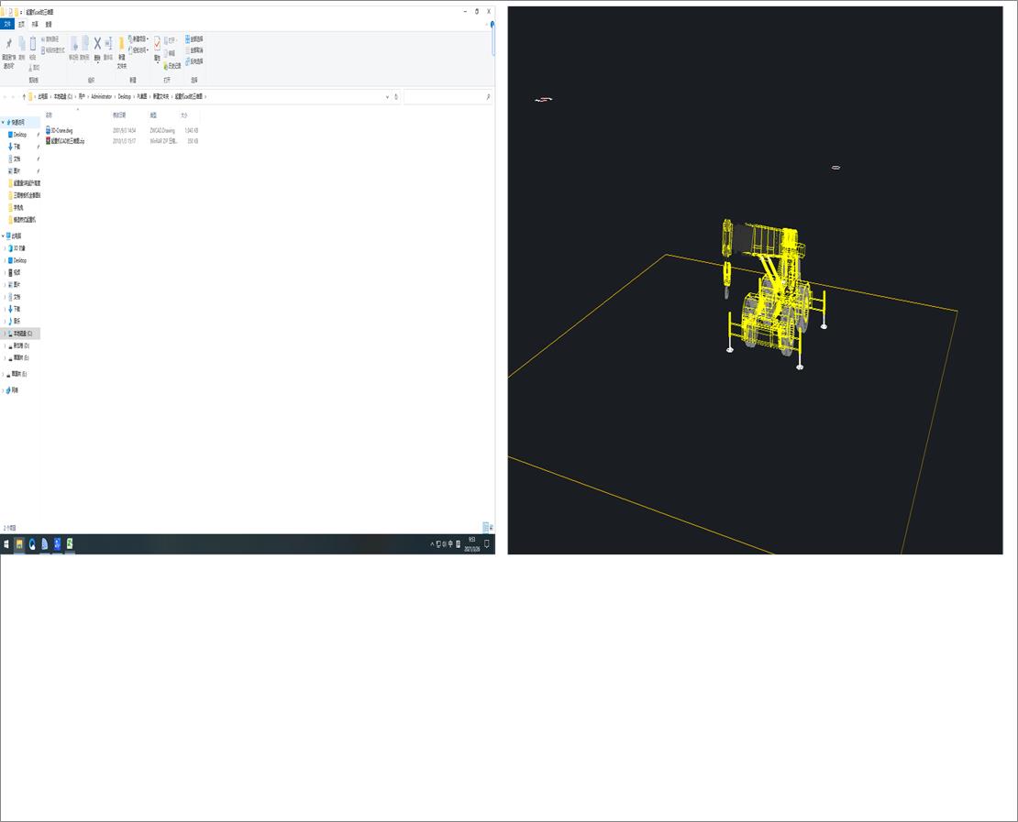Expand the 3D Objects folder node
This screenshot has height=822, width=1018.
pyautogui.click(x=6, y=247)
